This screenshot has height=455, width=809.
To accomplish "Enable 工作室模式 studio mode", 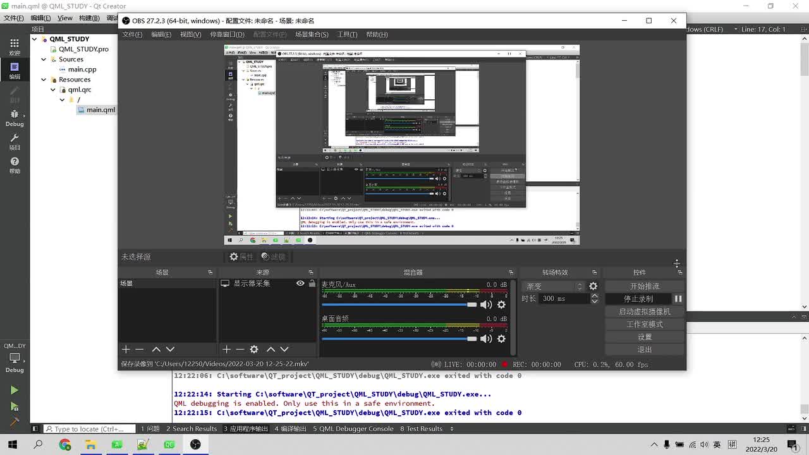I will [644, 324].
